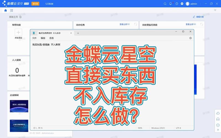Close the 购买东西费用类 Notepad tab
The height and width of the screenshot is (138, 221).
pyautogui.click(x=71, y=33)
